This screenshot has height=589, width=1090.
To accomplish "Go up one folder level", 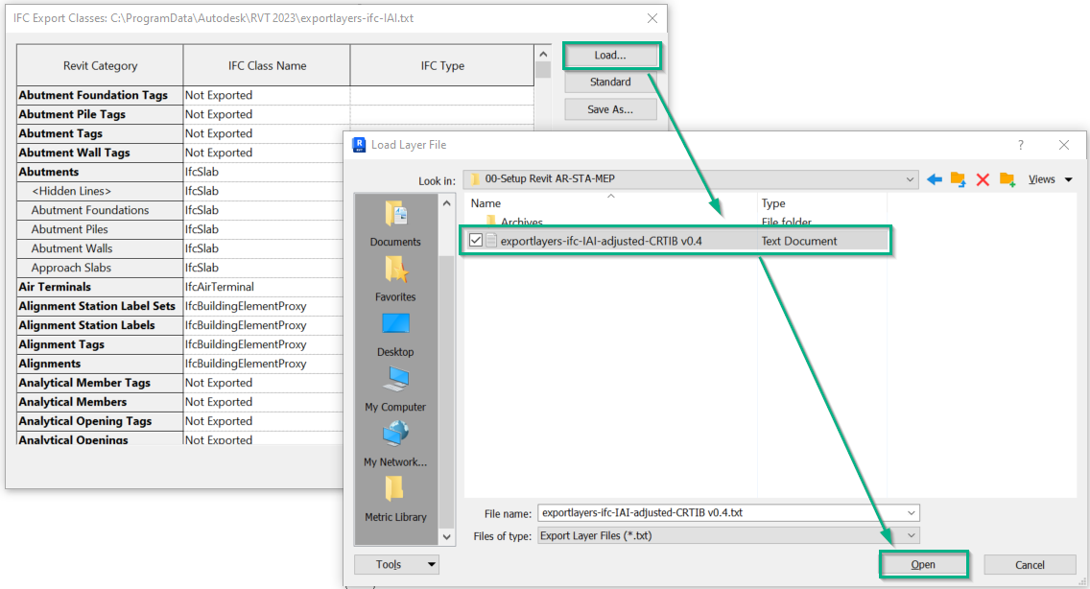I will [x=958, y=179].
